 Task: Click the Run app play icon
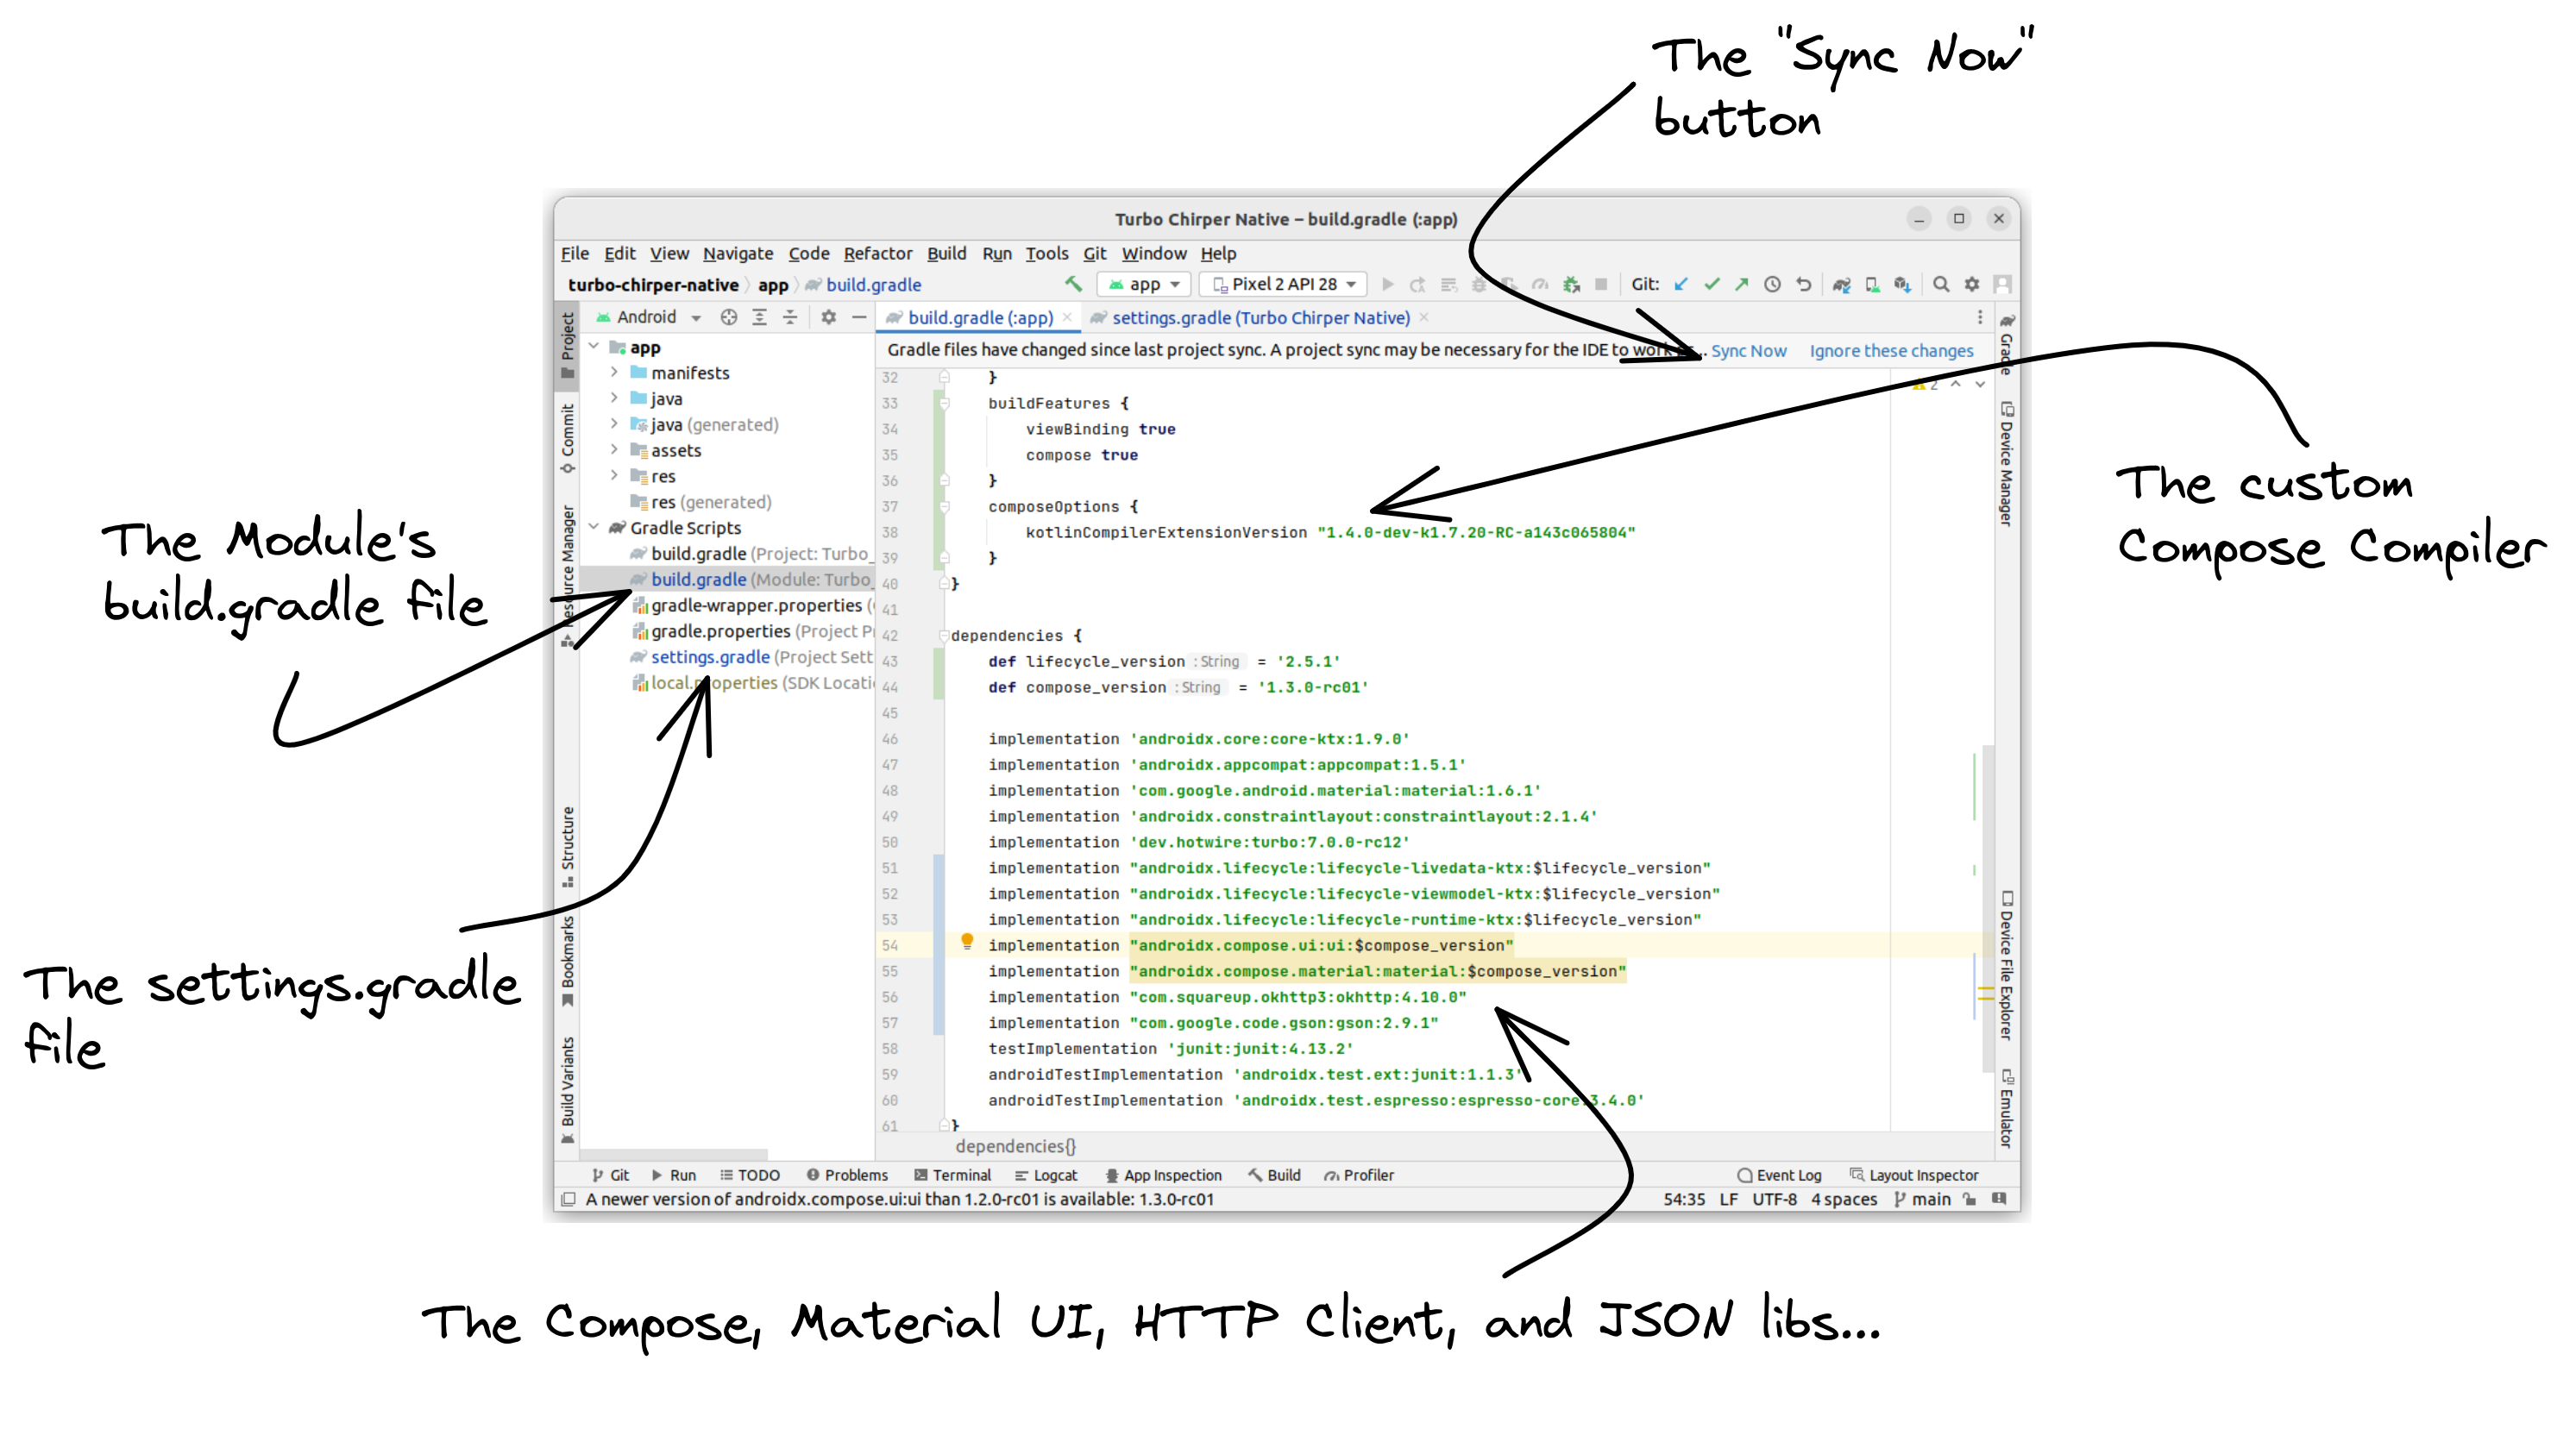point(1387,284)
